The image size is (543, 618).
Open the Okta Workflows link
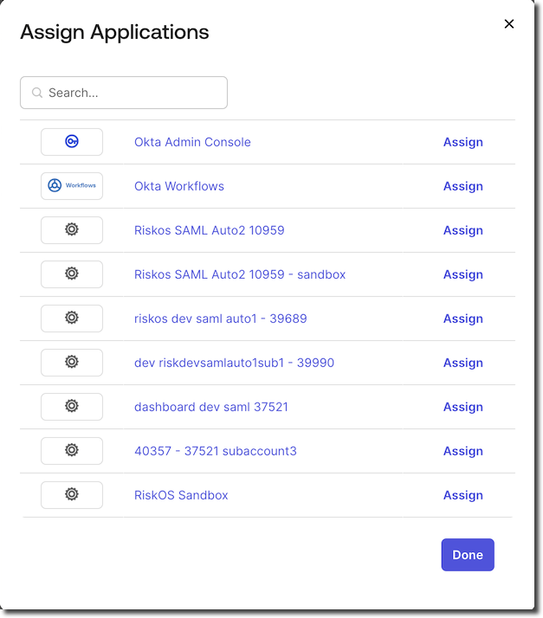(179, 186)
